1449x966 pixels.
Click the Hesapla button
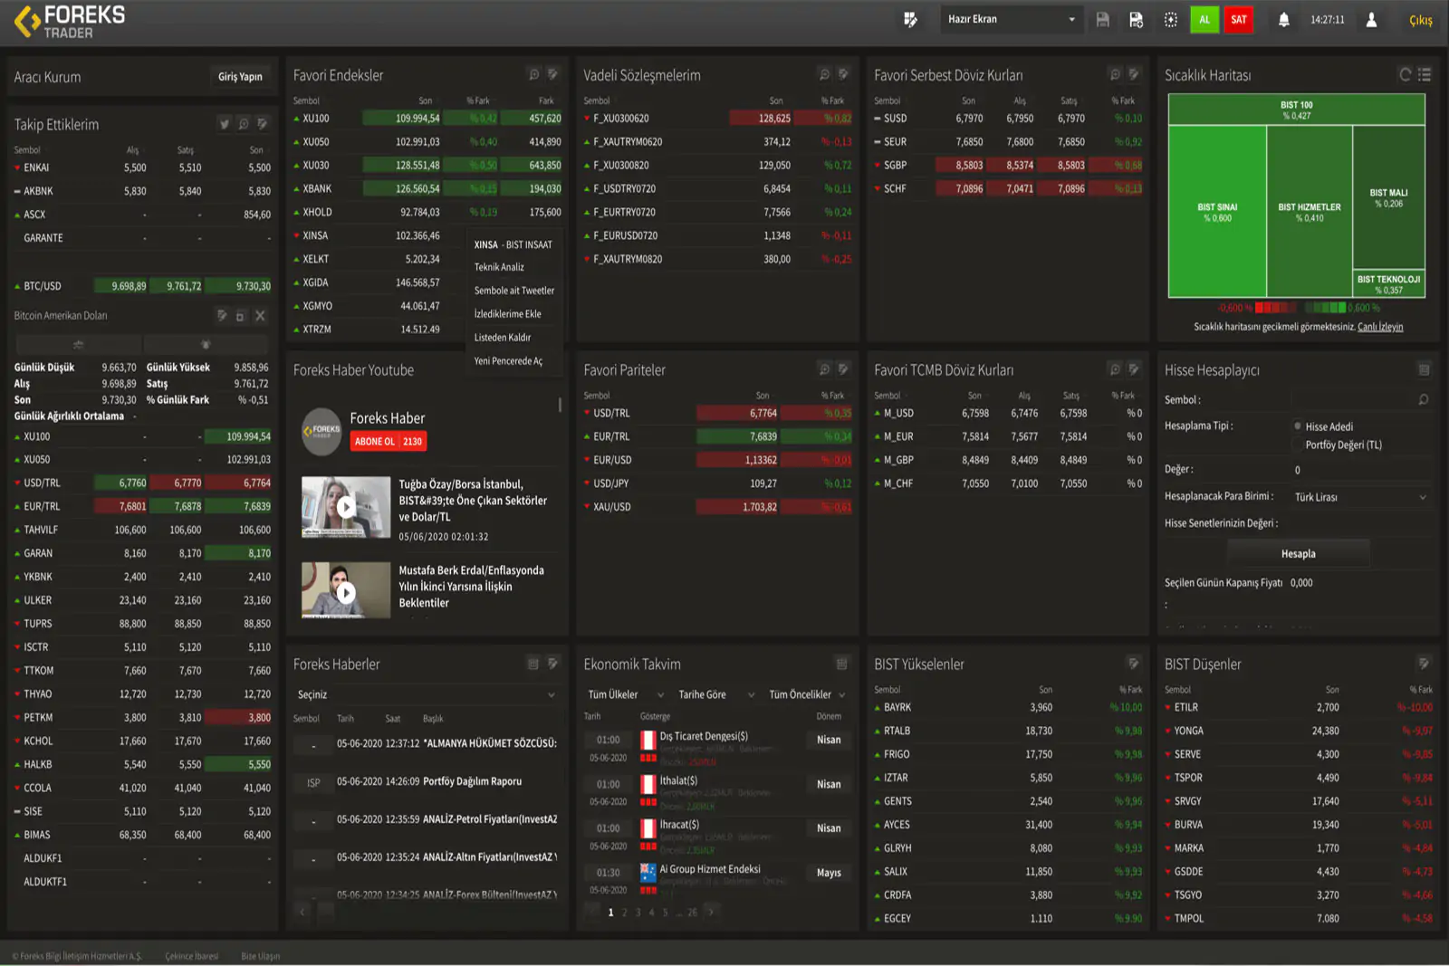1298,553
